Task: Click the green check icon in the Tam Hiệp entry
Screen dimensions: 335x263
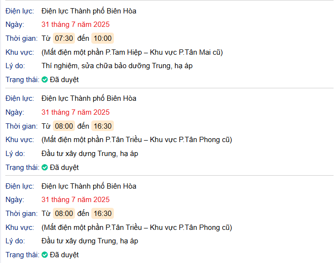Action: pos(45,80)
